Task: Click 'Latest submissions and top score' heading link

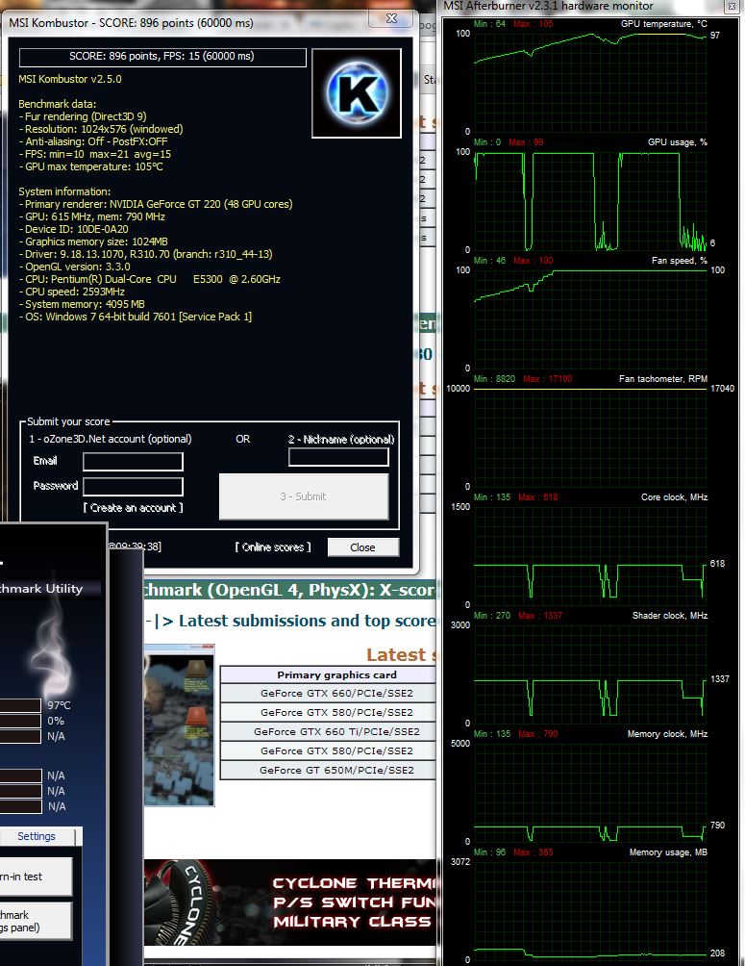Action: click(x=308, y=621)
